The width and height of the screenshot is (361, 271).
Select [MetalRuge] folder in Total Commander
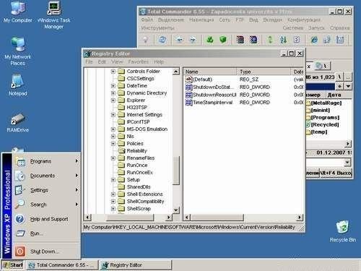(x=326, y=103)
